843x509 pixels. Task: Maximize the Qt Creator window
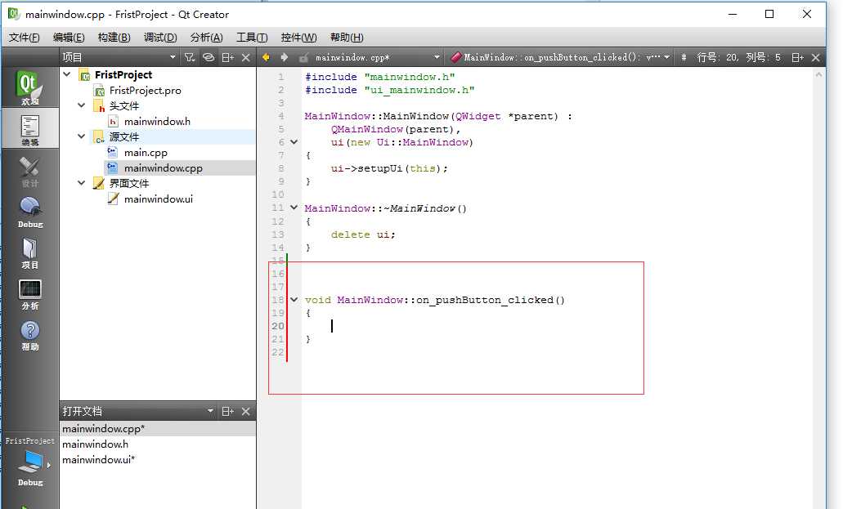[x=769, y=15]
